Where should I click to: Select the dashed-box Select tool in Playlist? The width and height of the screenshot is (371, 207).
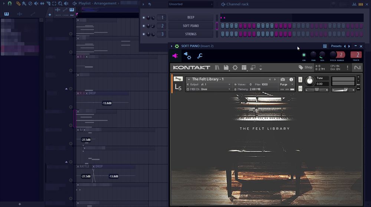54,3
